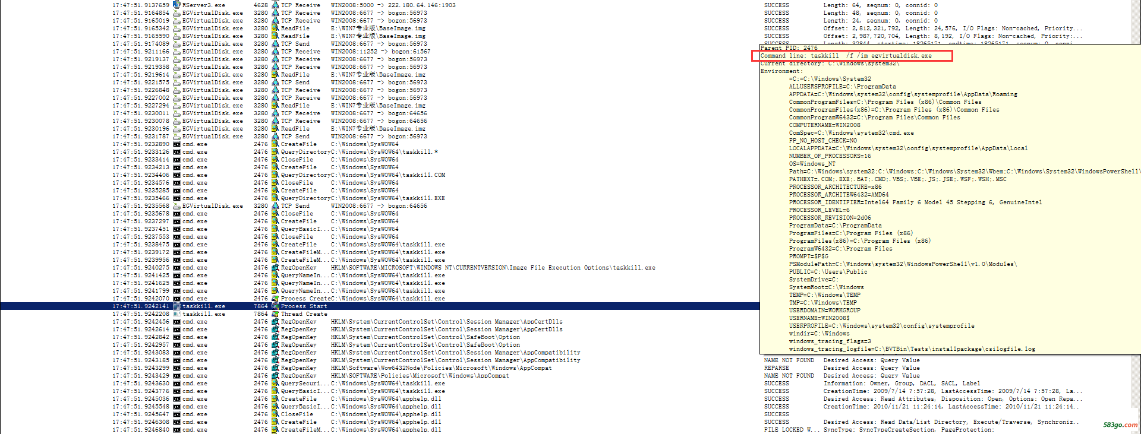Click the Process Create operation icon
The height and width of the screenshot is (434, 1141).
coord(275,299)
